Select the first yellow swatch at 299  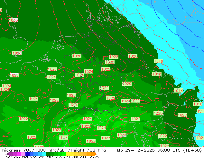pyautogui.click(x=68, y=154)
